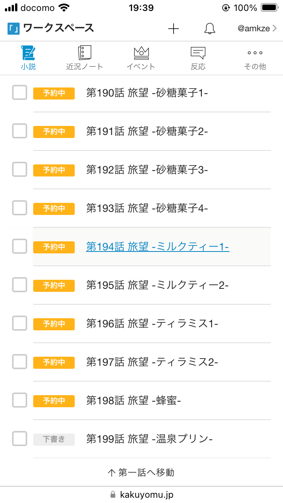Tap the Kakuyomu workspace logo icon
This screenshot has height=503, width=283.
13,29
